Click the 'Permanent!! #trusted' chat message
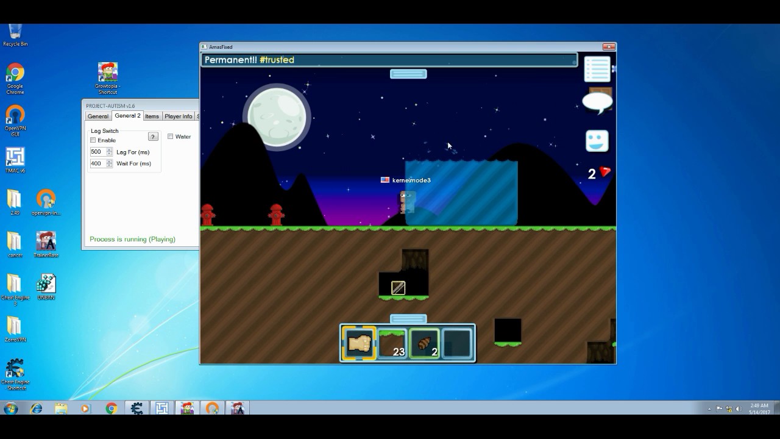 point(249,60)
